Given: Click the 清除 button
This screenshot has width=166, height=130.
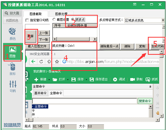Looking at the screenshot, I should 127,46.
